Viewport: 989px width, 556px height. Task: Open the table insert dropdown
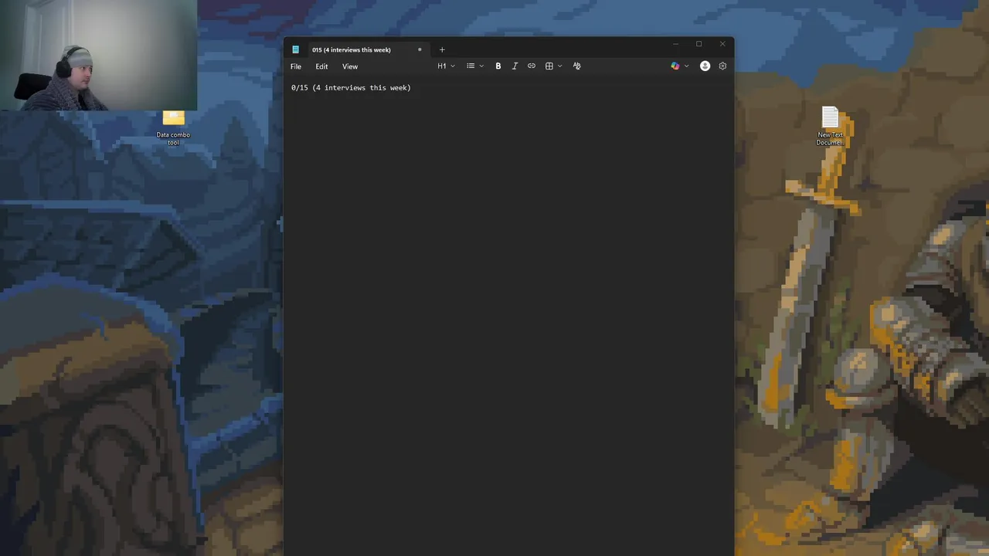coord(553,66)
